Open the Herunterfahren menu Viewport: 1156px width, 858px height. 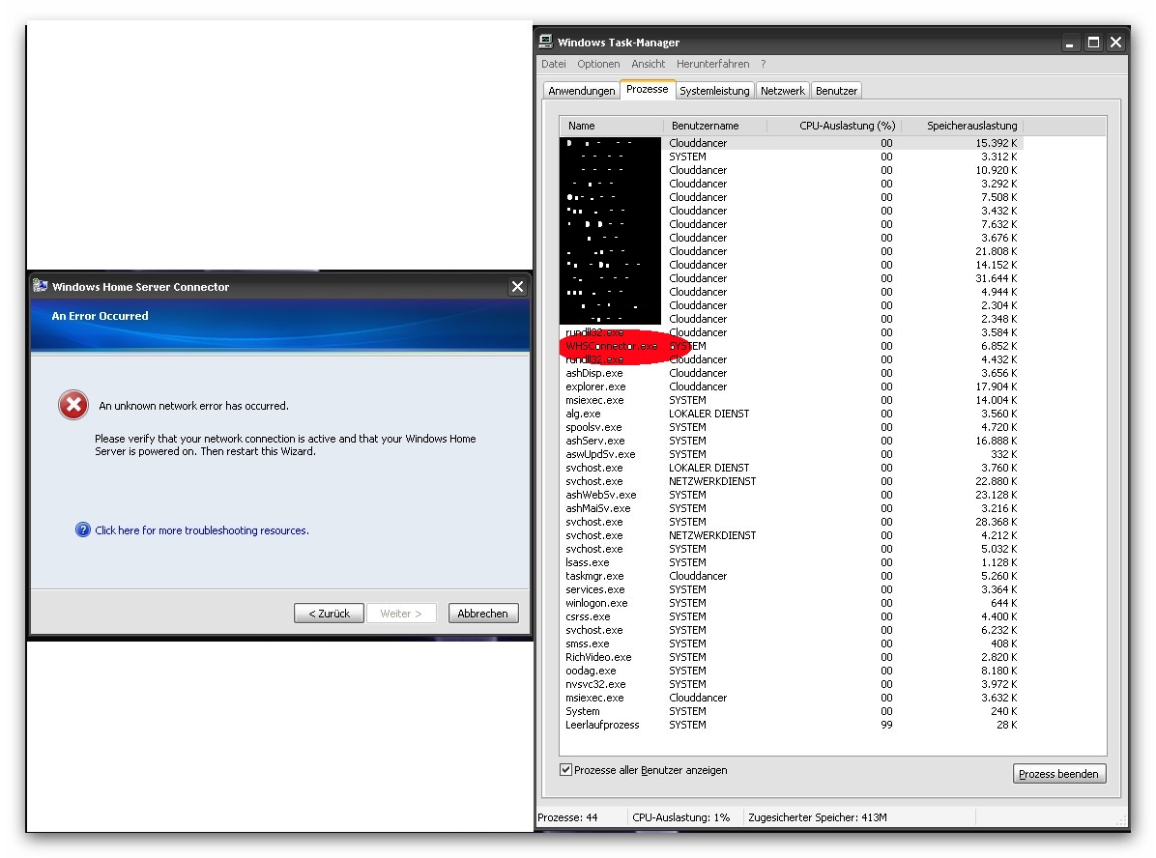click(x=713, y=64)
